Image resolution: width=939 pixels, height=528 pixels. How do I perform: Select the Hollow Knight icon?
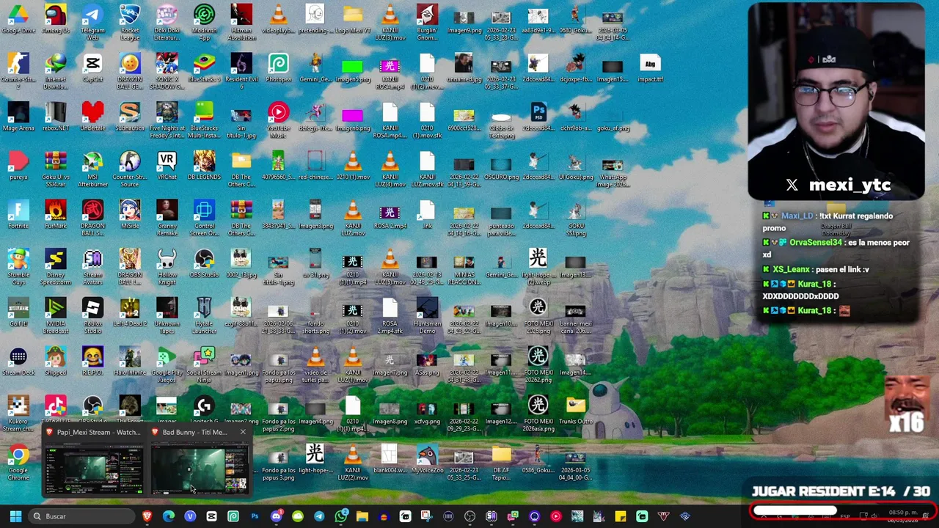click(x=167, y=267)
